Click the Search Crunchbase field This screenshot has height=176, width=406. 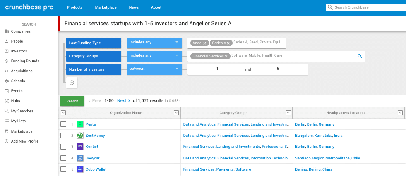[x=366, y=7]
